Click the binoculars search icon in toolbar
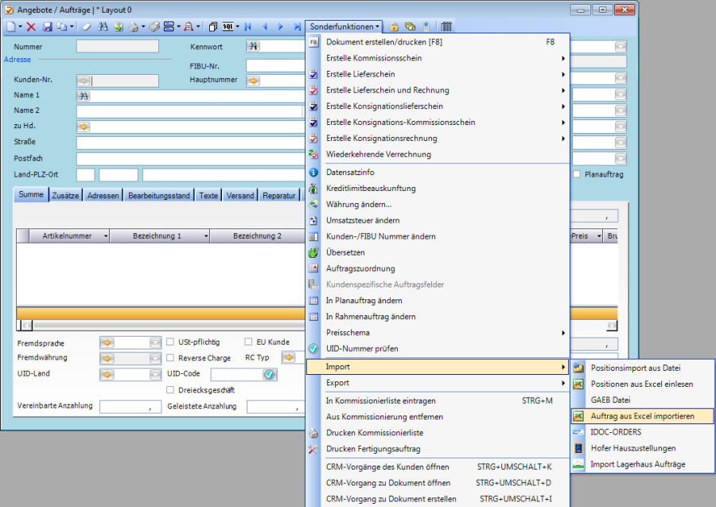 (102, 26)
